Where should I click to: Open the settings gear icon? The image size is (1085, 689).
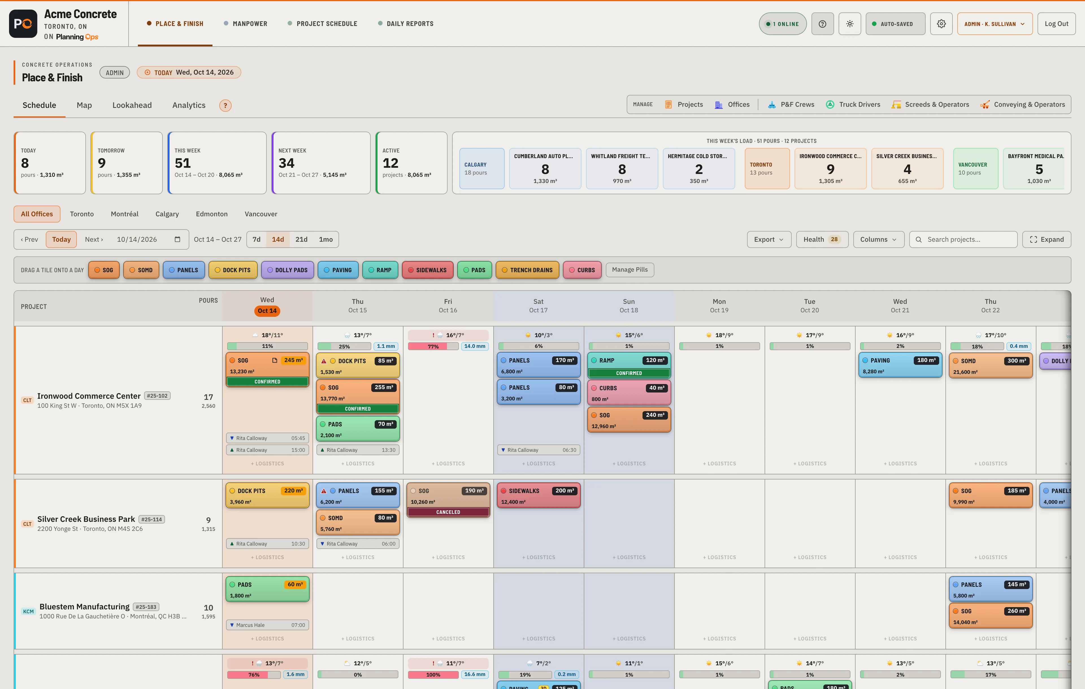(941, 24)
